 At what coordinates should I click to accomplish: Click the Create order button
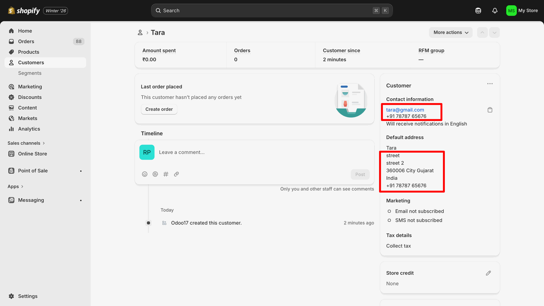point(159,109)
